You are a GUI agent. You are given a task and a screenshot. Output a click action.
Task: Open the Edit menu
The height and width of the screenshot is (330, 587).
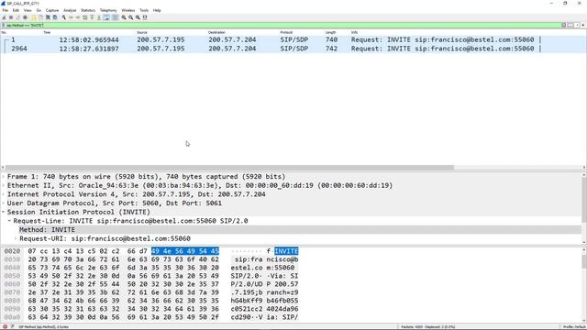[x=16, y=10]
